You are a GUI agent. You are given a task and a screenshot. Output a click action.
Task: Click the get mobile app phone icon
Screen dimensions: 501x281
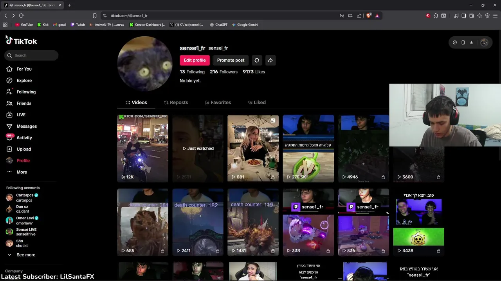(463, 43)
